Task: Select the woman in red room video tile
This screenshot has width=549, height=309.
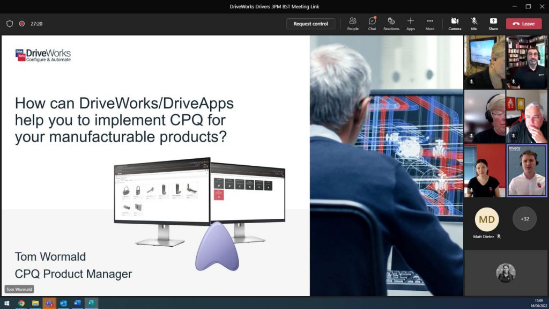Action: (485, 171)
